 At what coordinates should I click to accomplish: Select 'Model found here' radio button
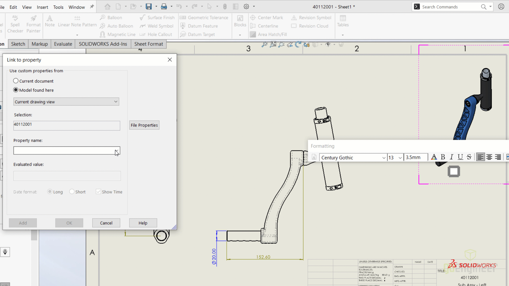(x=15, y=90)
